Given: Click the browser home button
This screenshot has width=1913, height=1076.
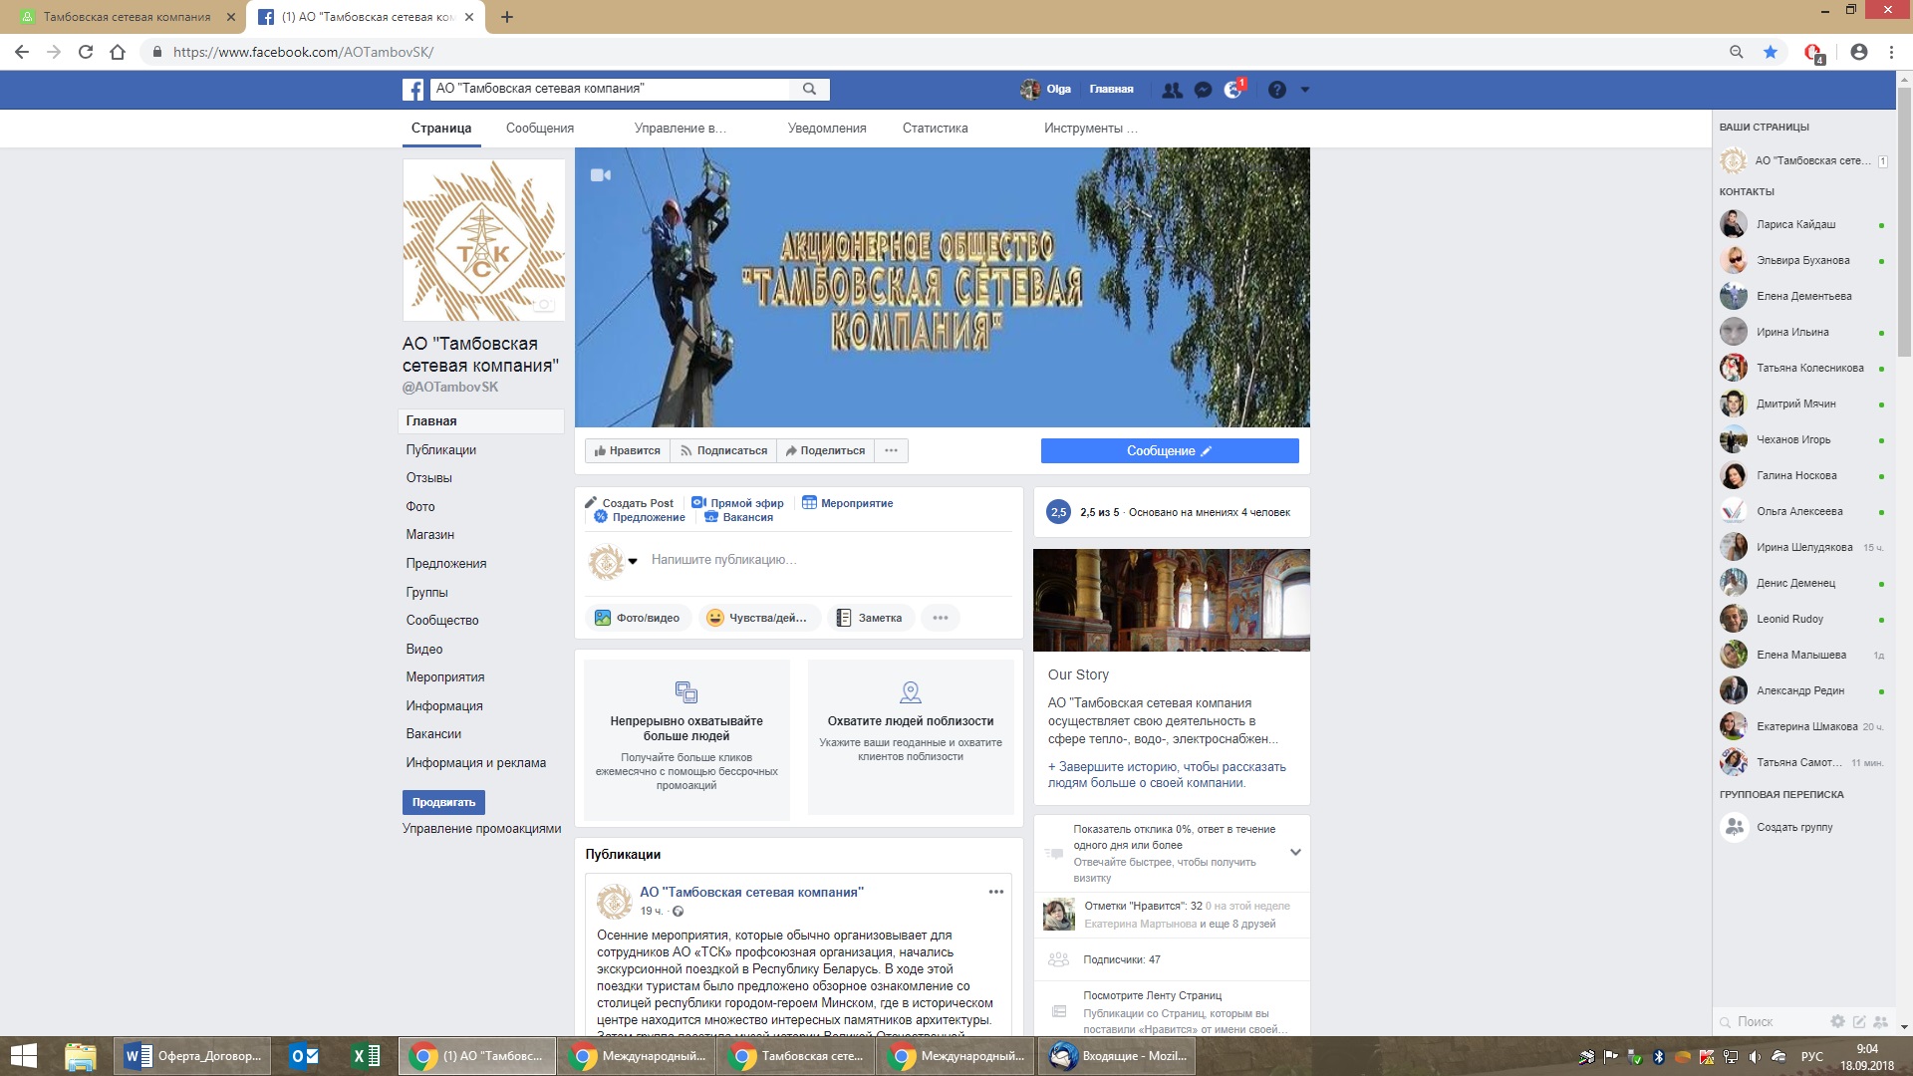Looking at the screenshot, I should (118, 52).
